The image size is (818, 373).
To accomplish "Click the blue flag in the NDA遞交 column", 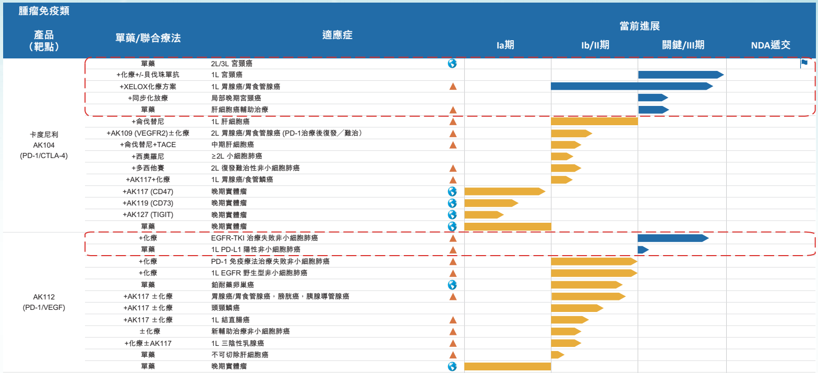I will coord(804,63).
